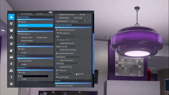
Task: Click into the IP address field
Action: [65, 74]
